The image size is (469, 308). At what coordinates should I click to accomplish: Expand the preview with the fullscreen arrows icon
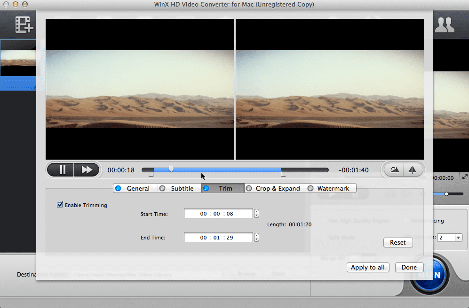(465, 177)
